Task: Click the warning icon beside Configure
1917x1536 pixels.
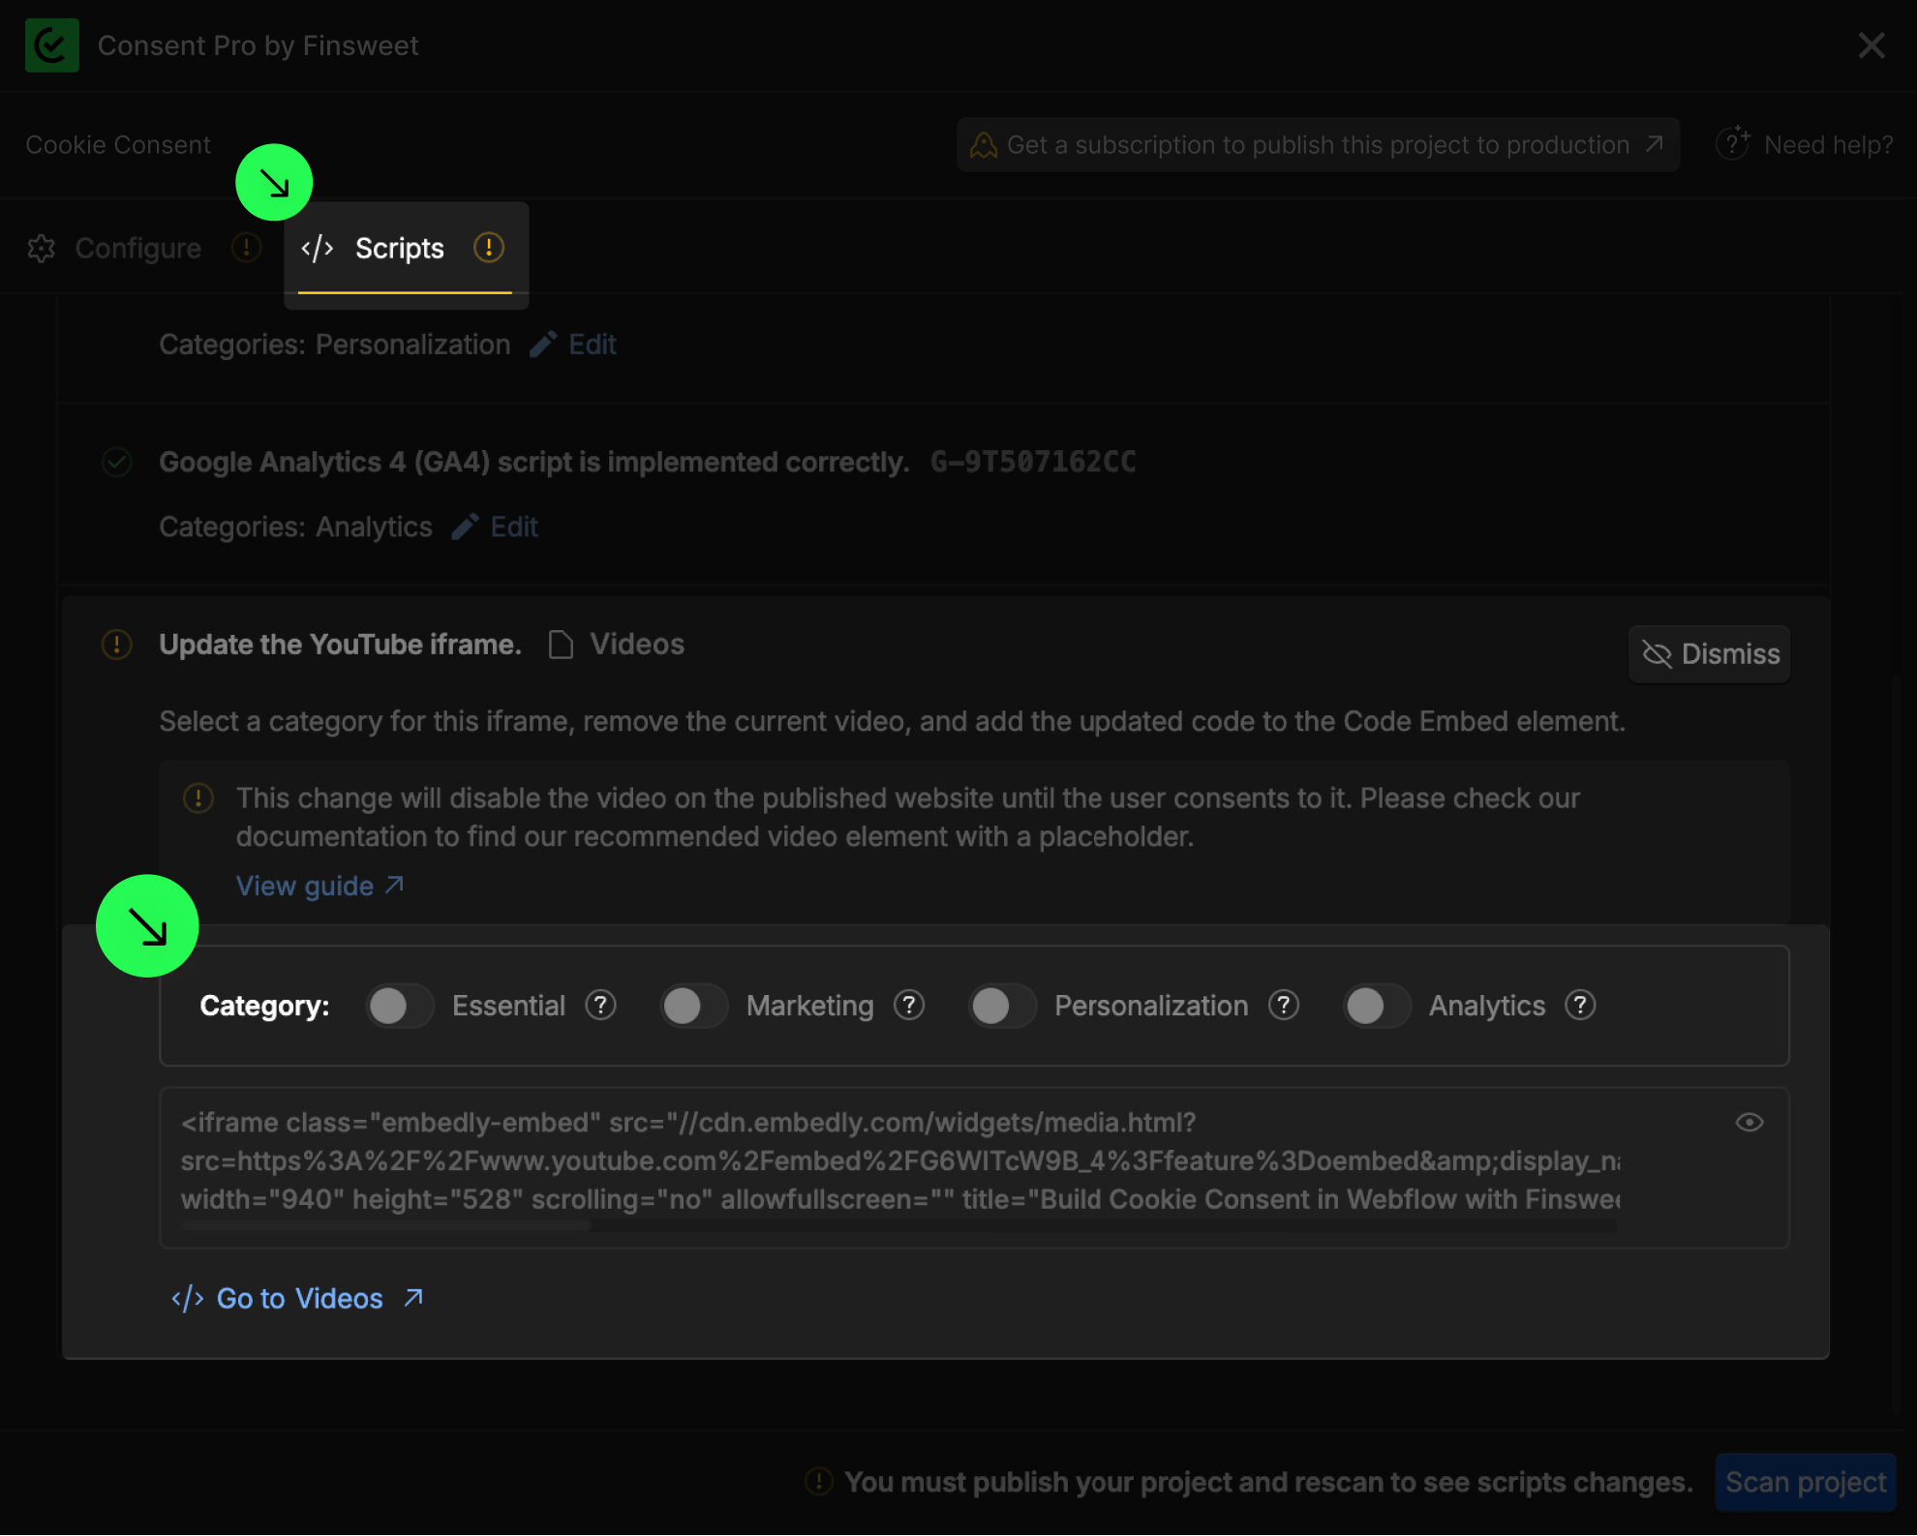Action: point(246,248)
